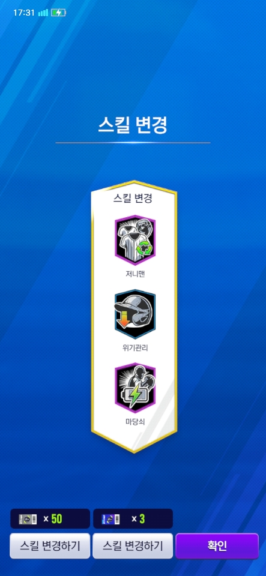Tap the 위기관리 skill name label

[135, 347]
